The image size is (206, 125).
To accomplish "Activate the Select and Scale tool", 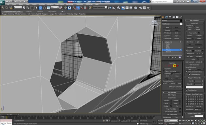I will 48,8.
